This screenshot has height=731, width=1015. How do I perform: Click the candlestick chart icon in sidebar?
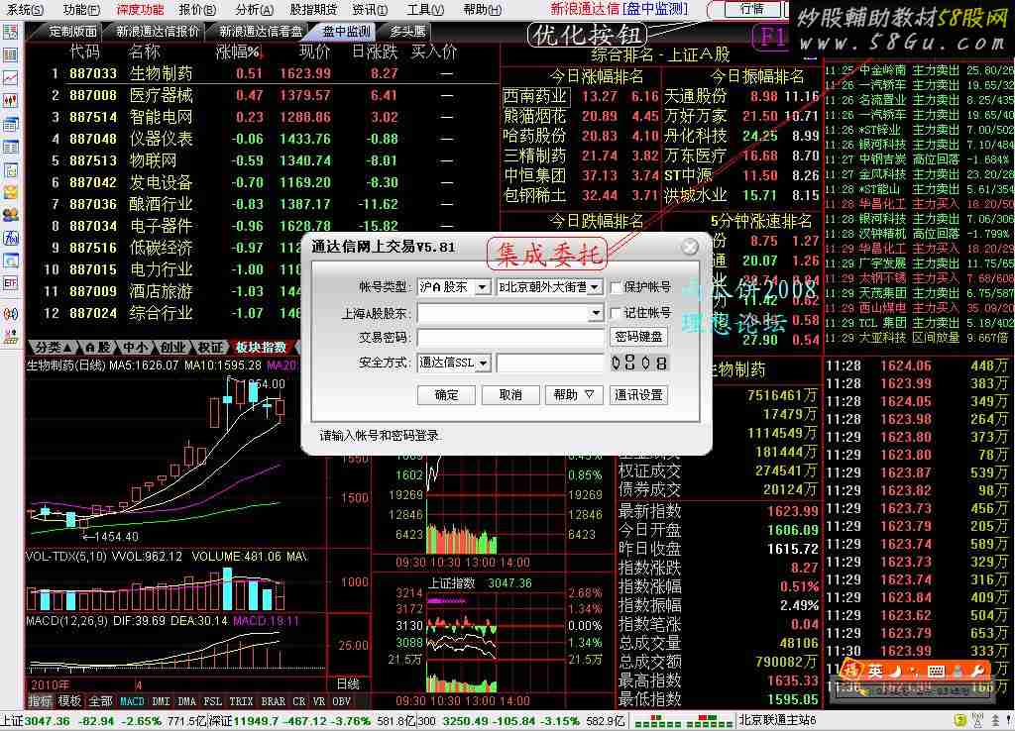pyautogui.click(x=10, y=101)
